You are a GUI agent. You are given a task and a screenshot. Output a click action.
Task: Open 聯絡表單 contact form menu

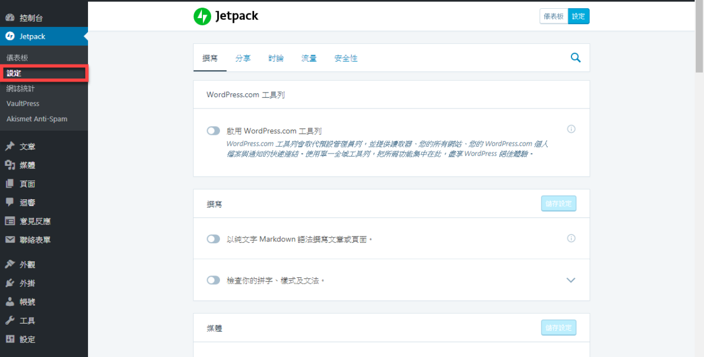(x=44, y=240)
